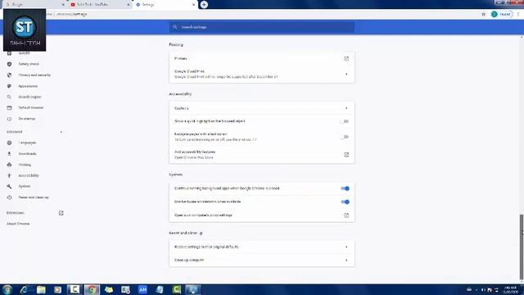The image size is (524, 295).
Task: Click the search magnifier icon in settings
Action: pyautogui.click(x=174, y=27)
